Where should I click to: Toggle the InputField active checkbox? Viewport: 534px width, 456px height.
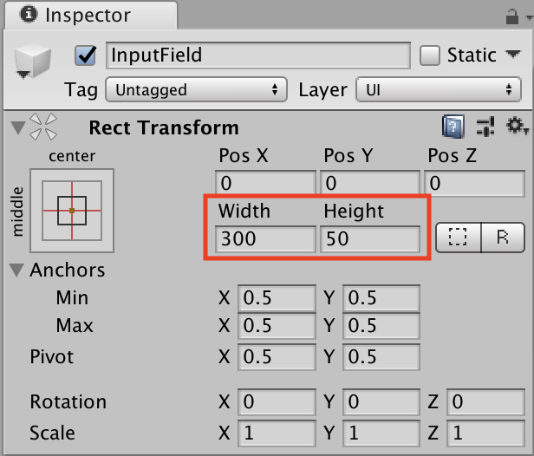point(86,55)
